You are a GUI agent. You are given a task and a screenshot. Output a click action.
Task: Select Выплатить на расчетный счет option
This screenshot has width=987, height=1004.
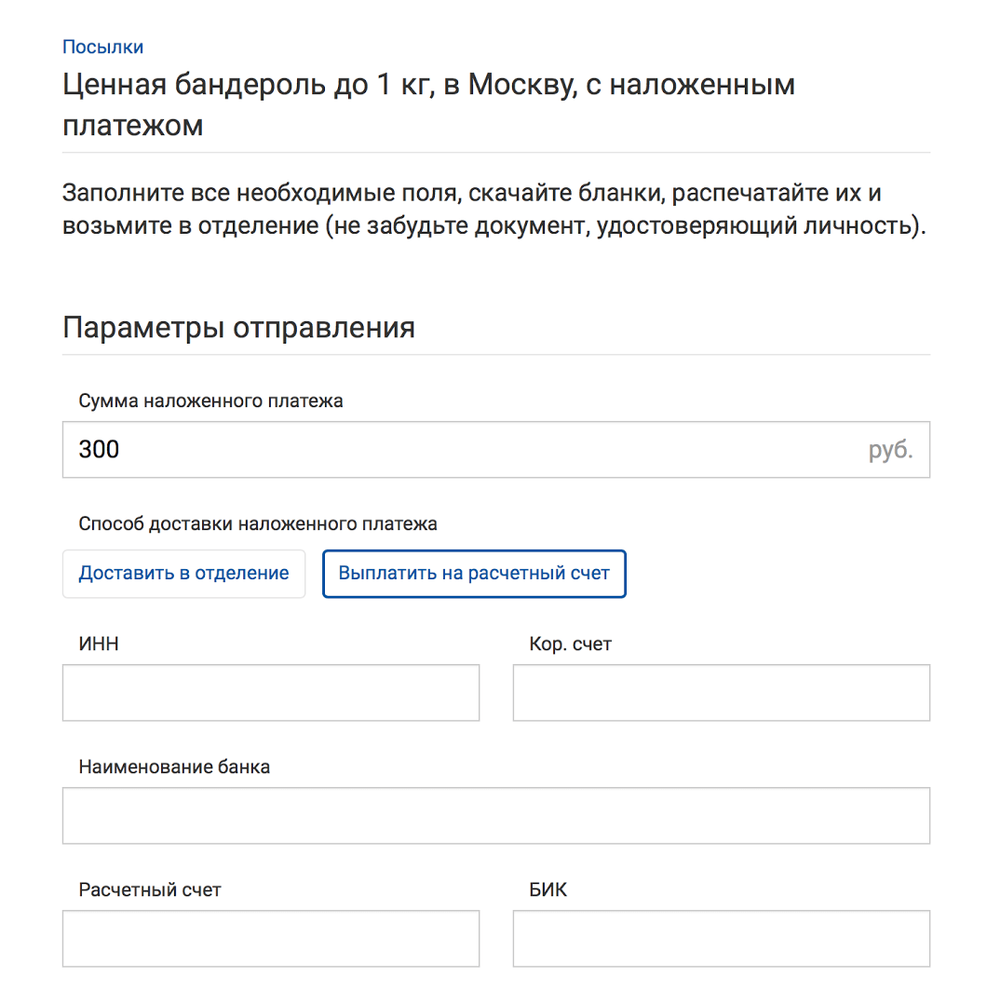474,574
